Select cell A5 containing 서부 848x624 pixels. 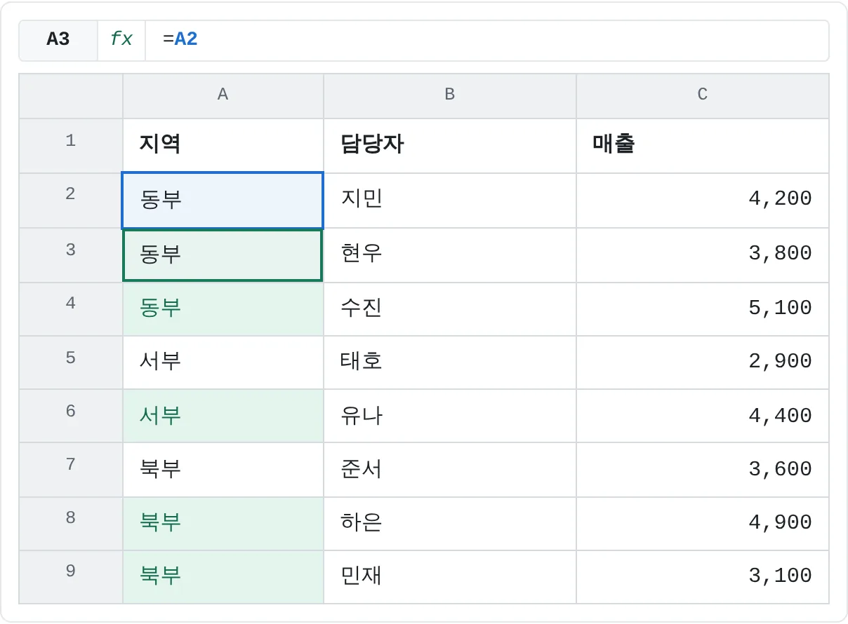[x=223, y=362]
